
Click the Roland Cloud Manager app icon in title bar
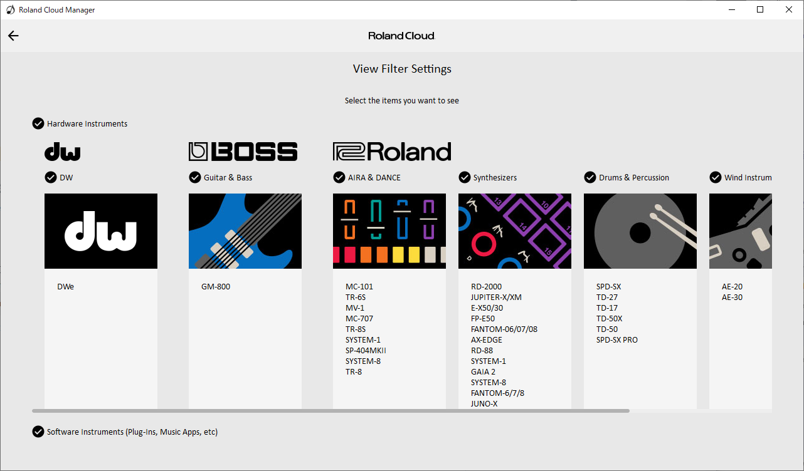point(10,9)
